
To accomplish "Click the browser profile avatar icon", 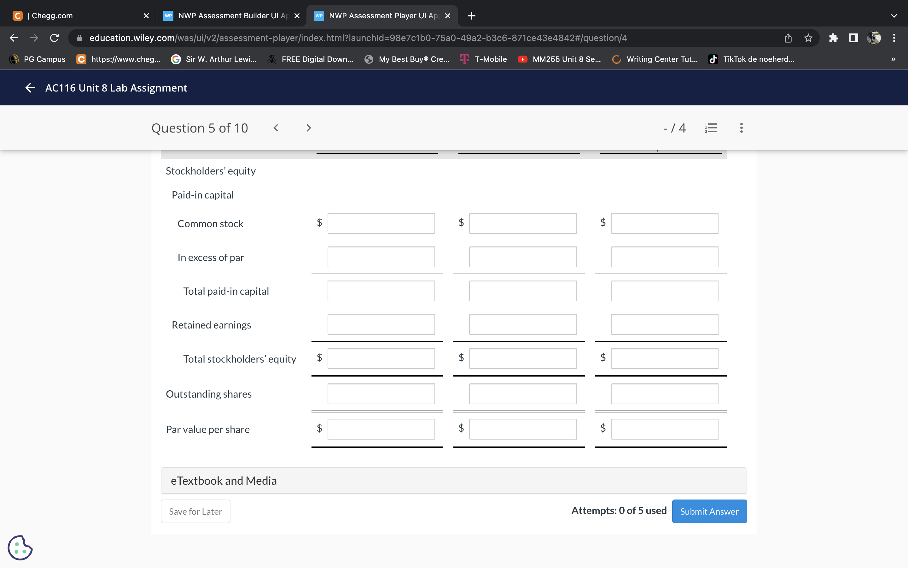I will click(874, 38).
